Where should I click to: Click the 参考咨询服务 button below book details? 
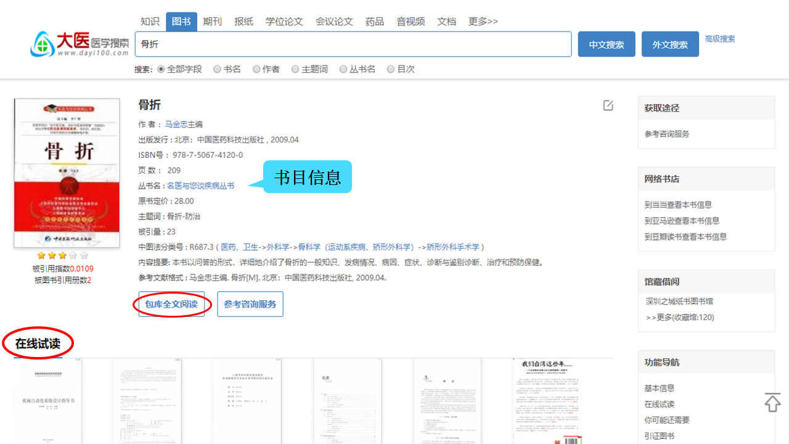coord(250,304)
